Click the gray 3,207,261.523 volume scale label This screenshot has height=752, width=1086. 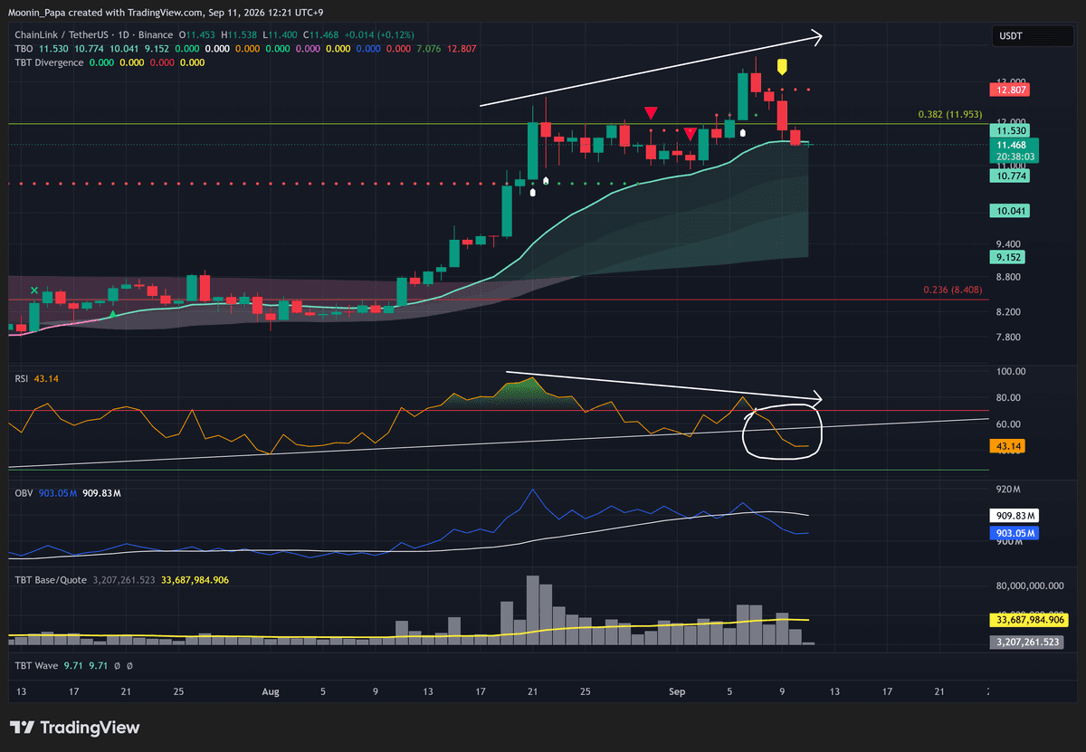[1028, 642]
